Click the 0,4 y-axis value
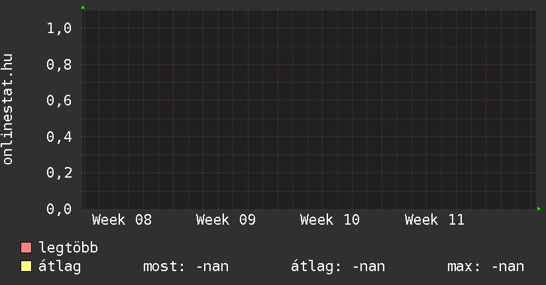The width and height of the screenshot is (546, 285). pyautogui.click(x=59, y=137)
